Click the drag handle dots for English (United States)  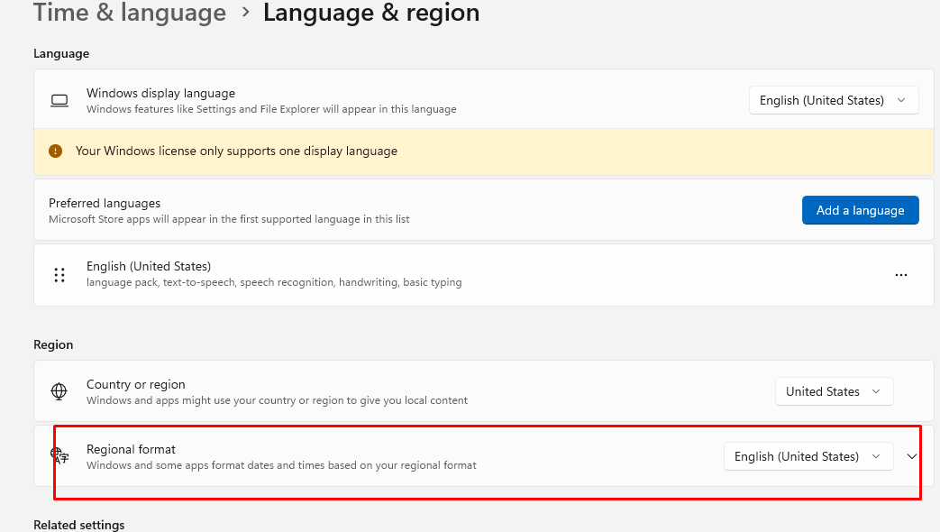pos(59,275)
